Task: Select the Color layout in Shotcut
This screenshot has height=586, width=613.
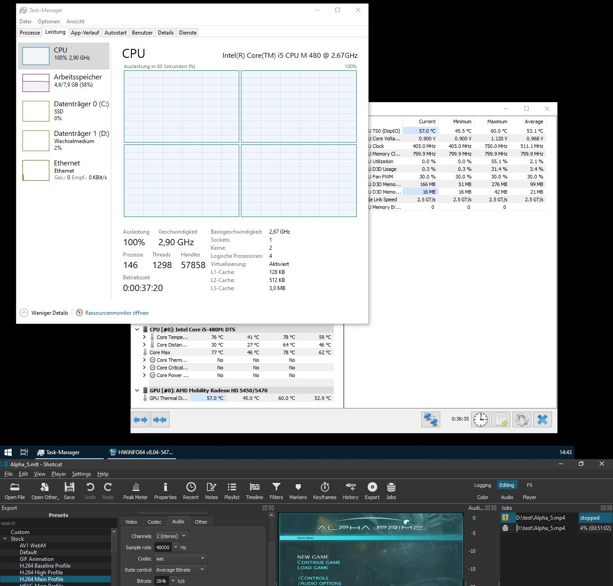Action: point(482,497)
